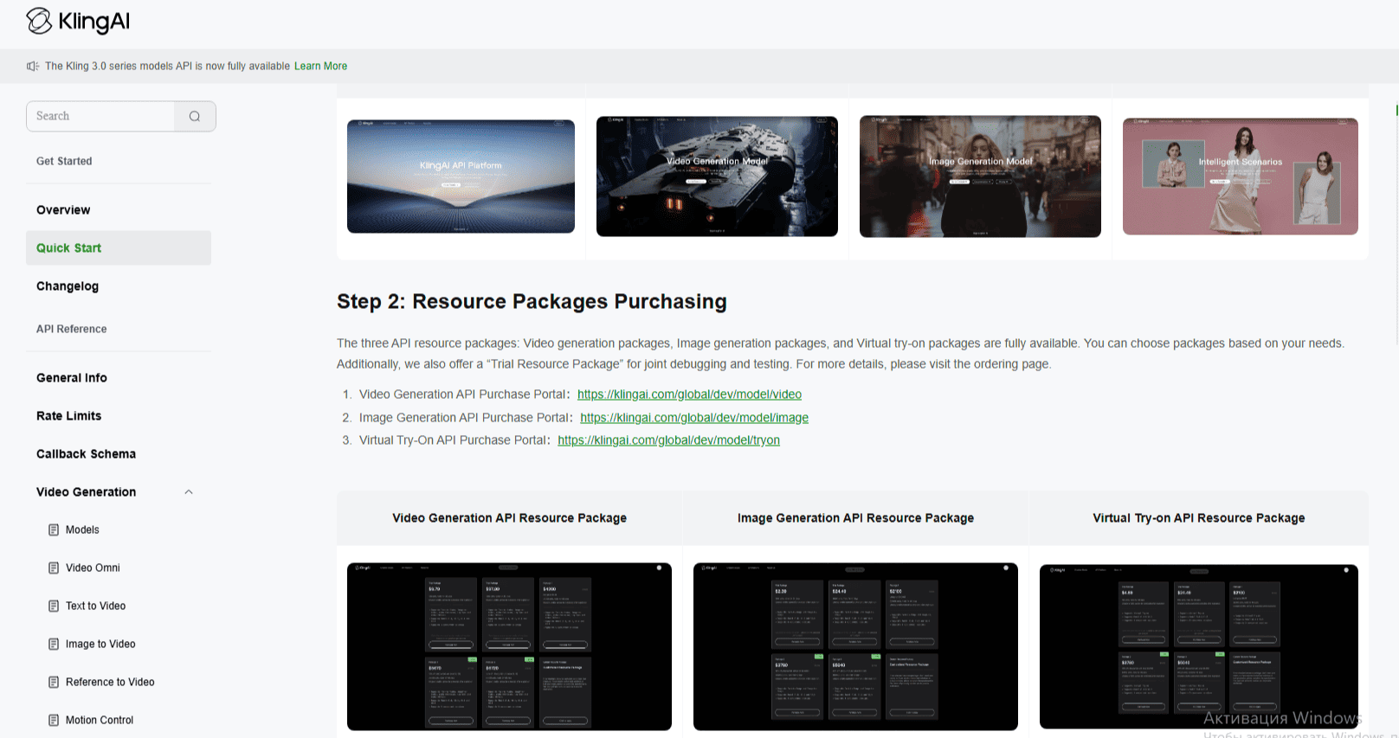The width and height of the screenshot is (1399, 738).
Task: Collapse the Video Generation section chevron
Action: coord(189,492)
